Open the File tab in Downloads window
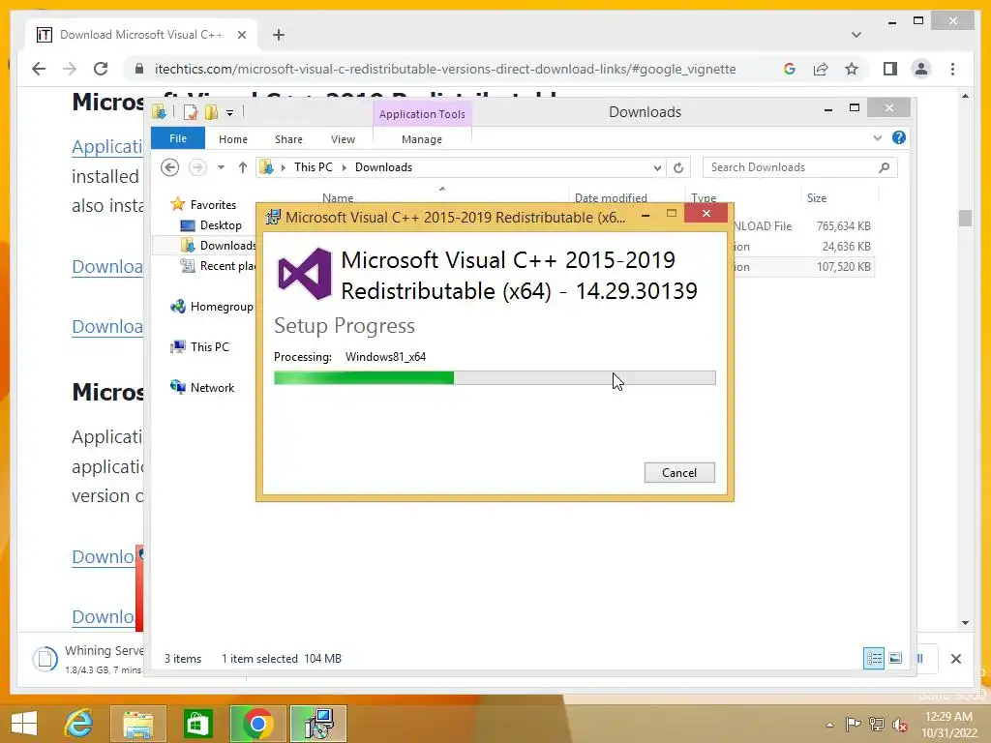991x743 pixels. [x=178, y=138]
